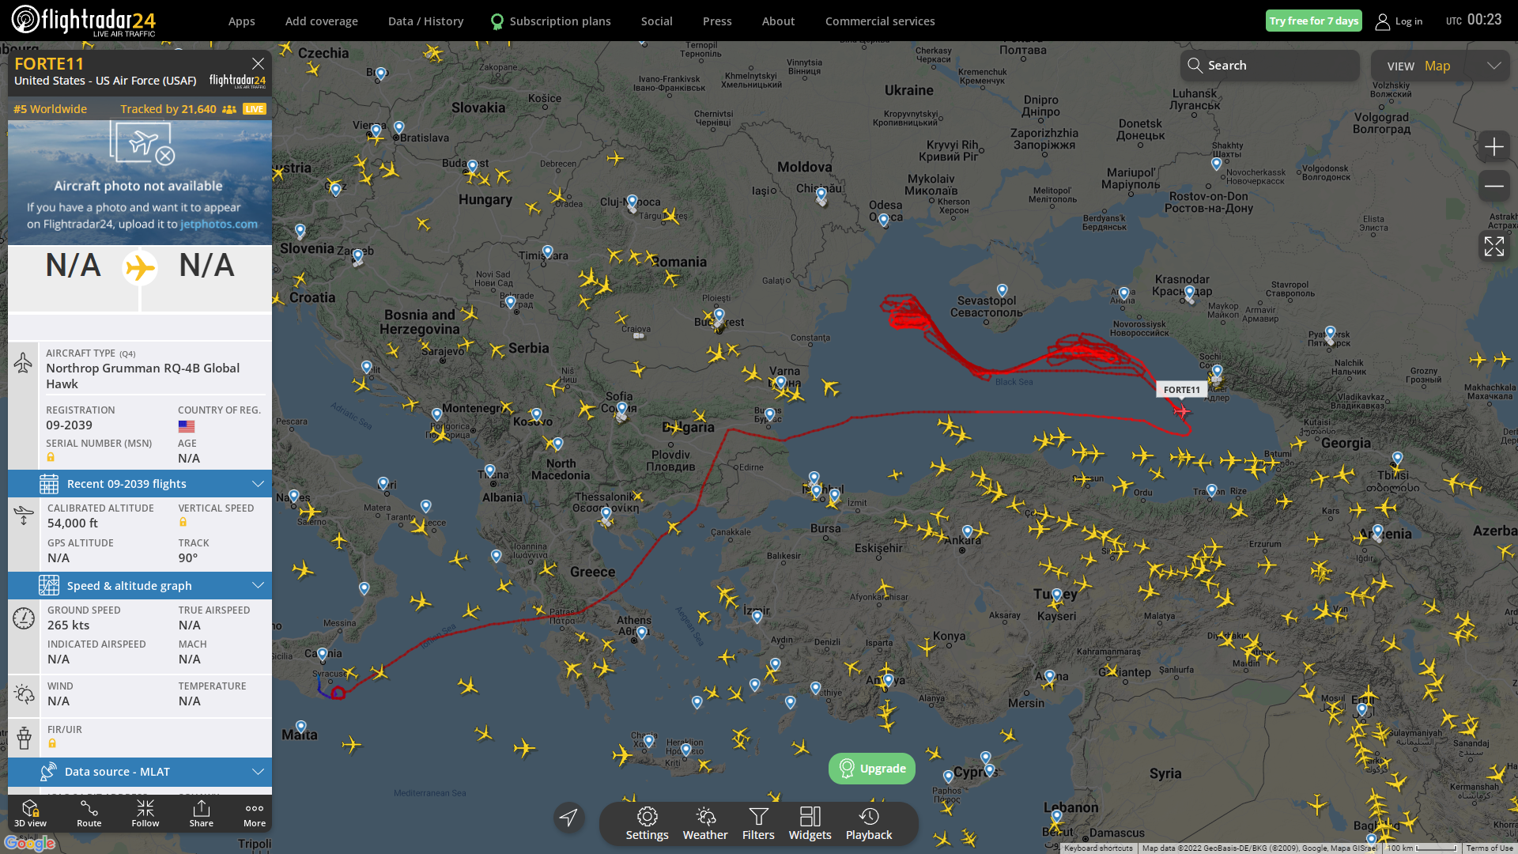Click the FORTE11 map label
The height and width of the screenshot is (854, 1518).
[1181, 390]
